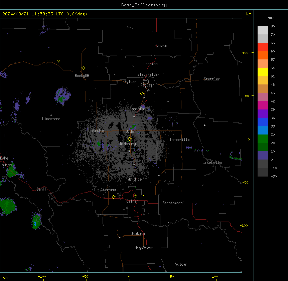This screenshot has width=288, height=281.
Task: Choose the blue 33-36 dBZ legend swatch
Action: pos(263,122)
